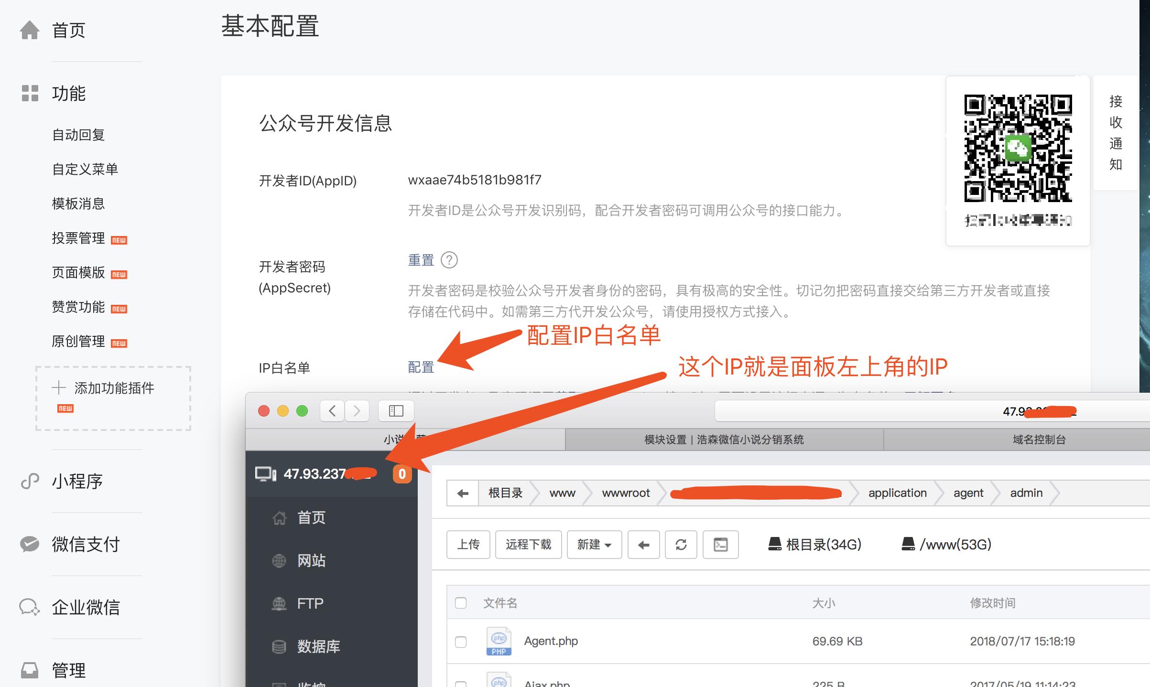Viewport: 1150px width, 687px height.
Task: Click 根目录 in the file path breadcrumb
Action: (x=506, y=493)
